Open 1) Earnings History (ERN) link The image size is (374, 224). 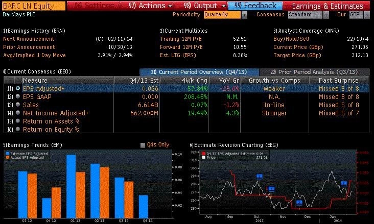34,31
